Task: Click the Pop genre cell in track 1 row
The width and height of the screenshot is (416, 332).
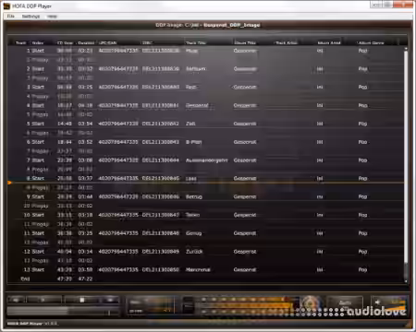Action: (362, 51)
